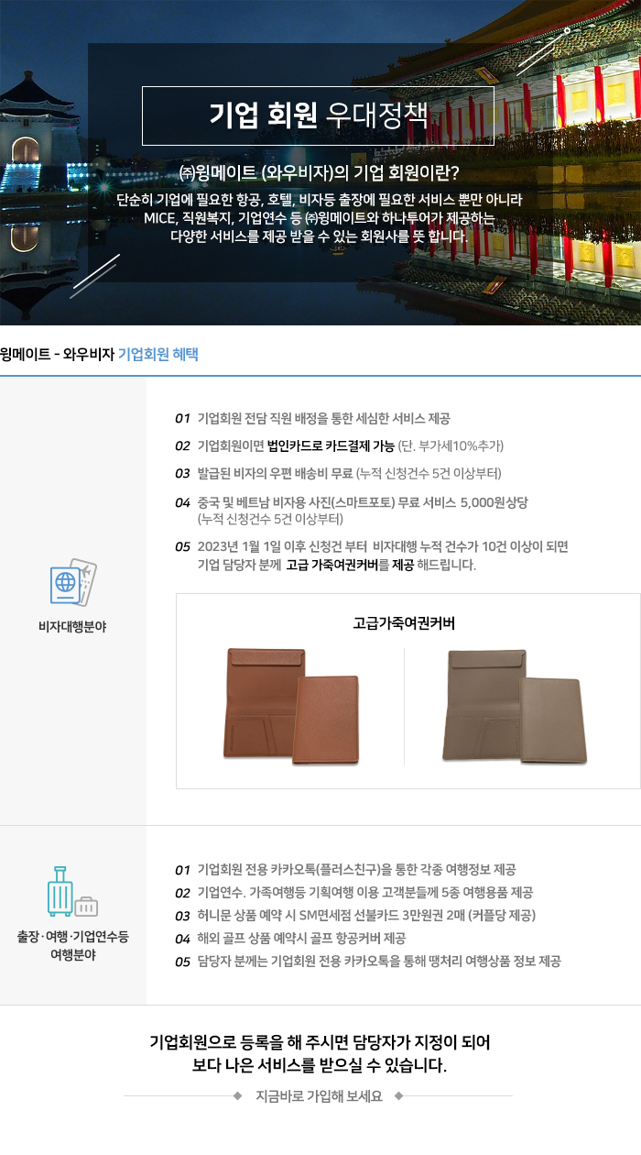Click travel benefit 04 about 골프 항공커버
Screen dimensions: 641x1155
290,938
